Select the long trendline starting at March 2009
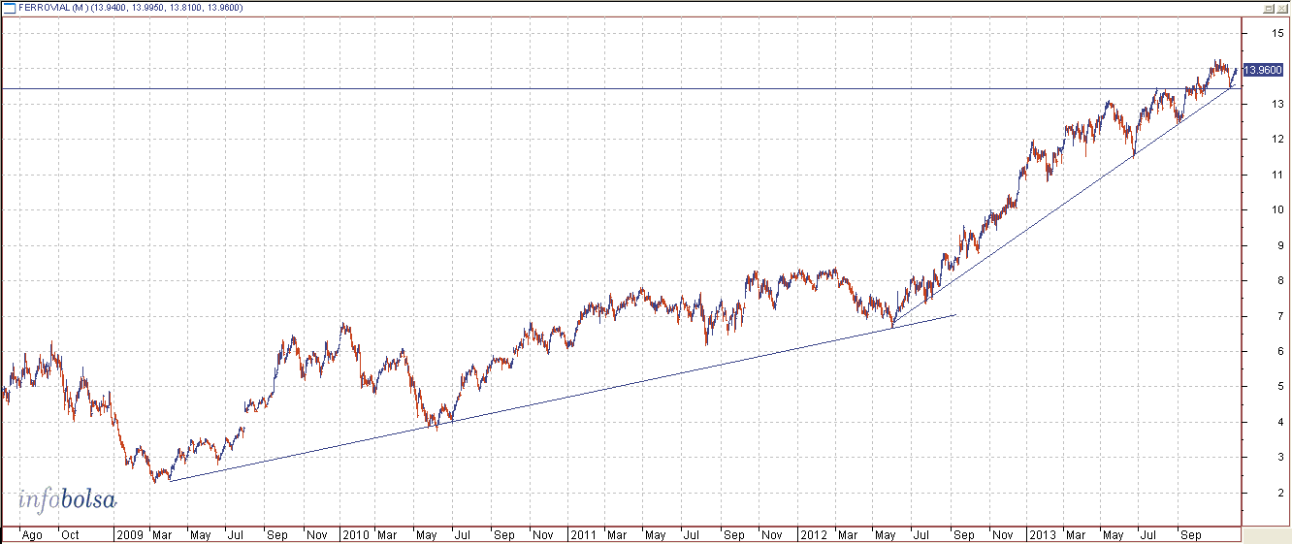The image size is (1292, 544). [563, 398]
